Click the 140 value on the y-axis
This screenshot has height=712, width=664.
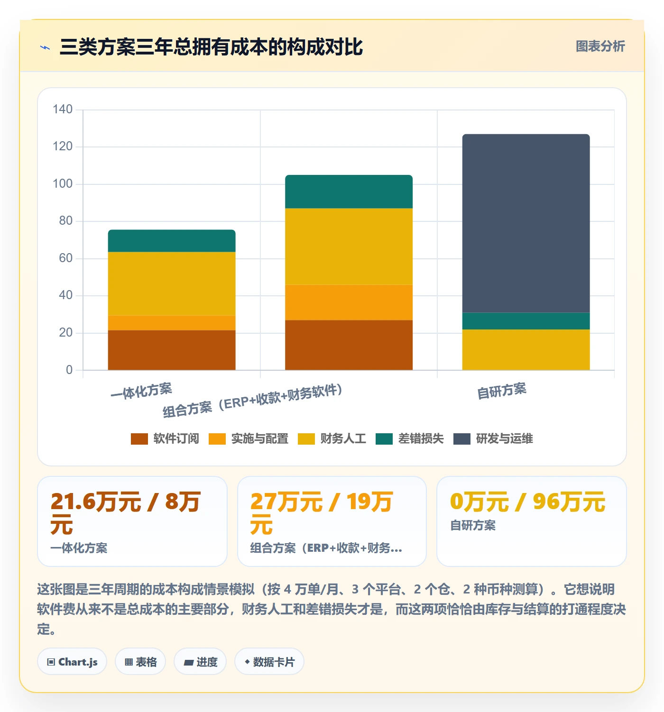pyautogui.click(x=63, y=110)
